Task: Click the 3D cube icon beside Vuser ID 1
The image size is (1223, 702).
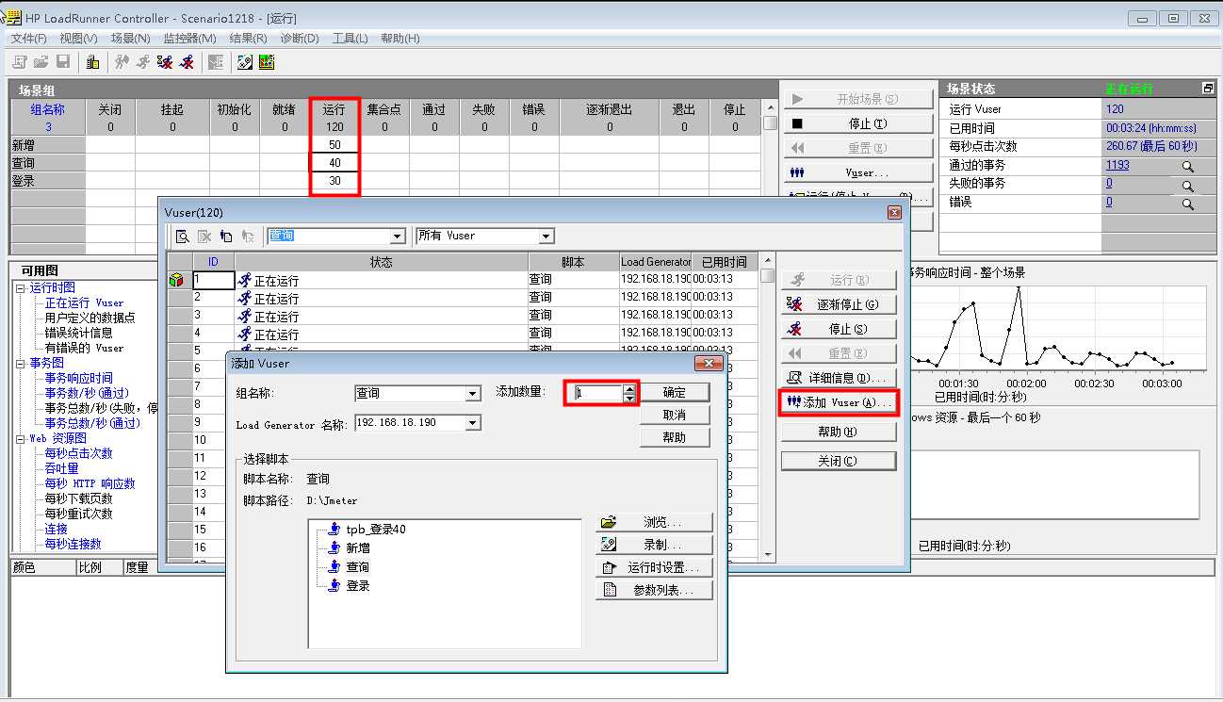Action: coord(175,280)
